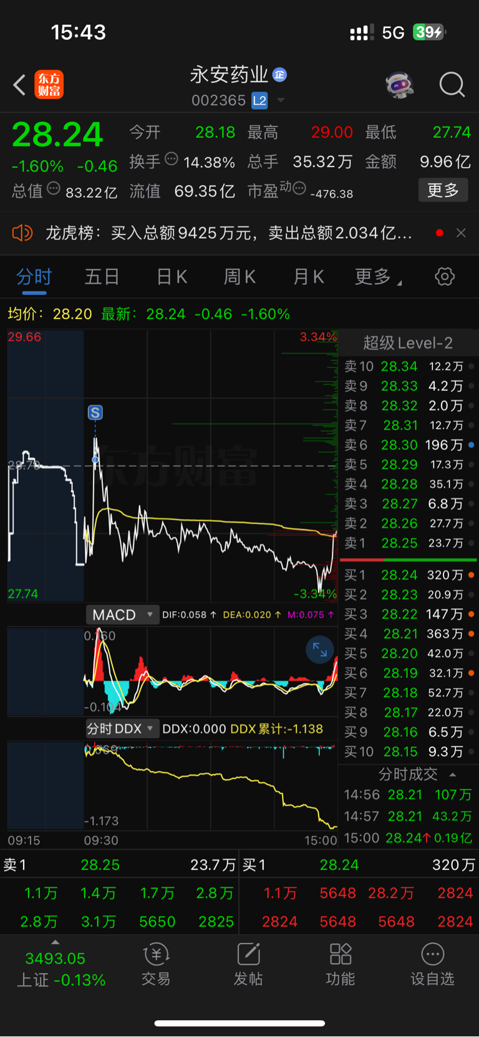
Task: Dismiss the 龙虎榜 banner with X
Action: coord(461,233)
